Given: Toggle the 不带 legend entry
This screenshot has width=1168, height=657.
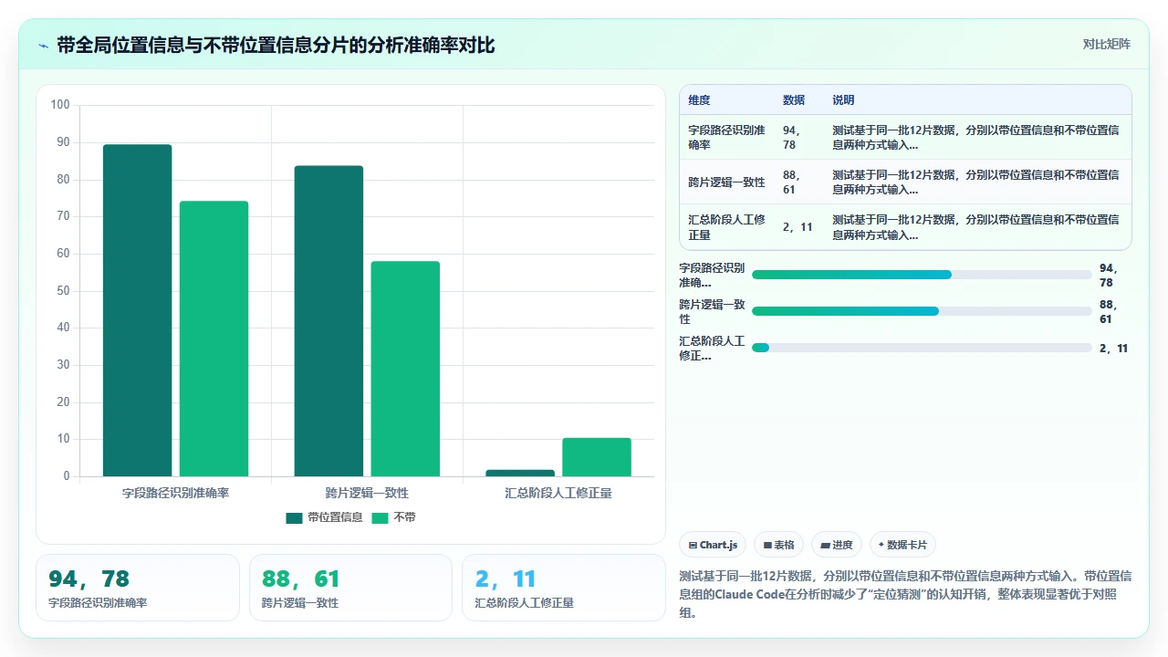Looking at the screenshot, I should (x=394, y=517).
